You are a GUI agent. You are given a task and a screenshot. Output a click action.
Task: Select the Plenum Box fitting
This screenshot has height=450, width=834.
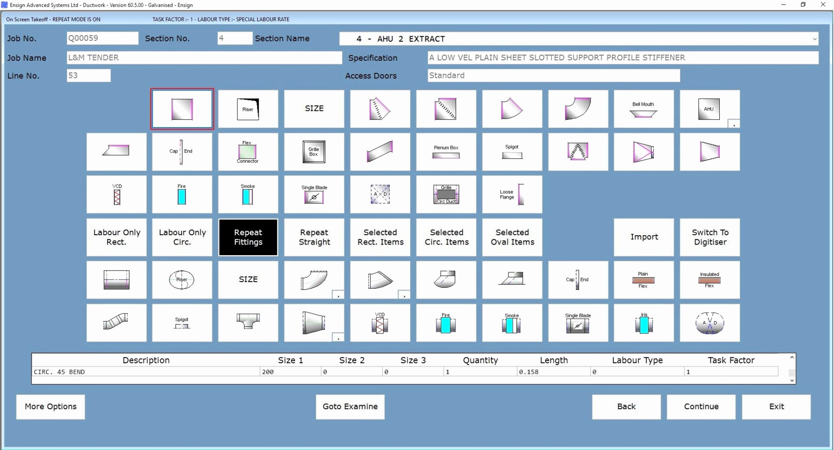pos(446,152)
